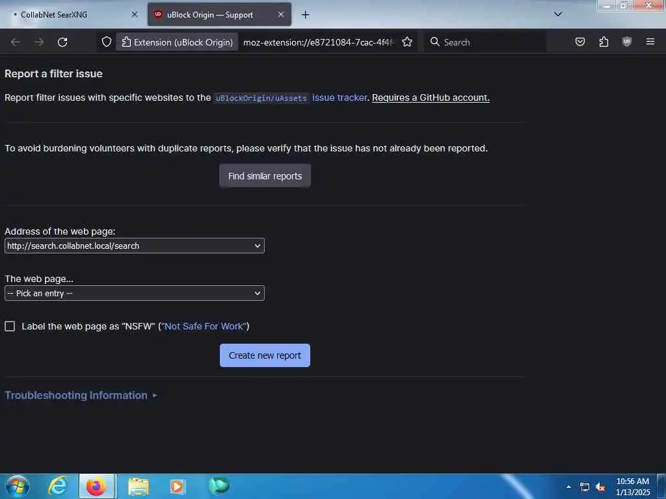Open the Extensions puzzle-piece menu

[604, 42]
